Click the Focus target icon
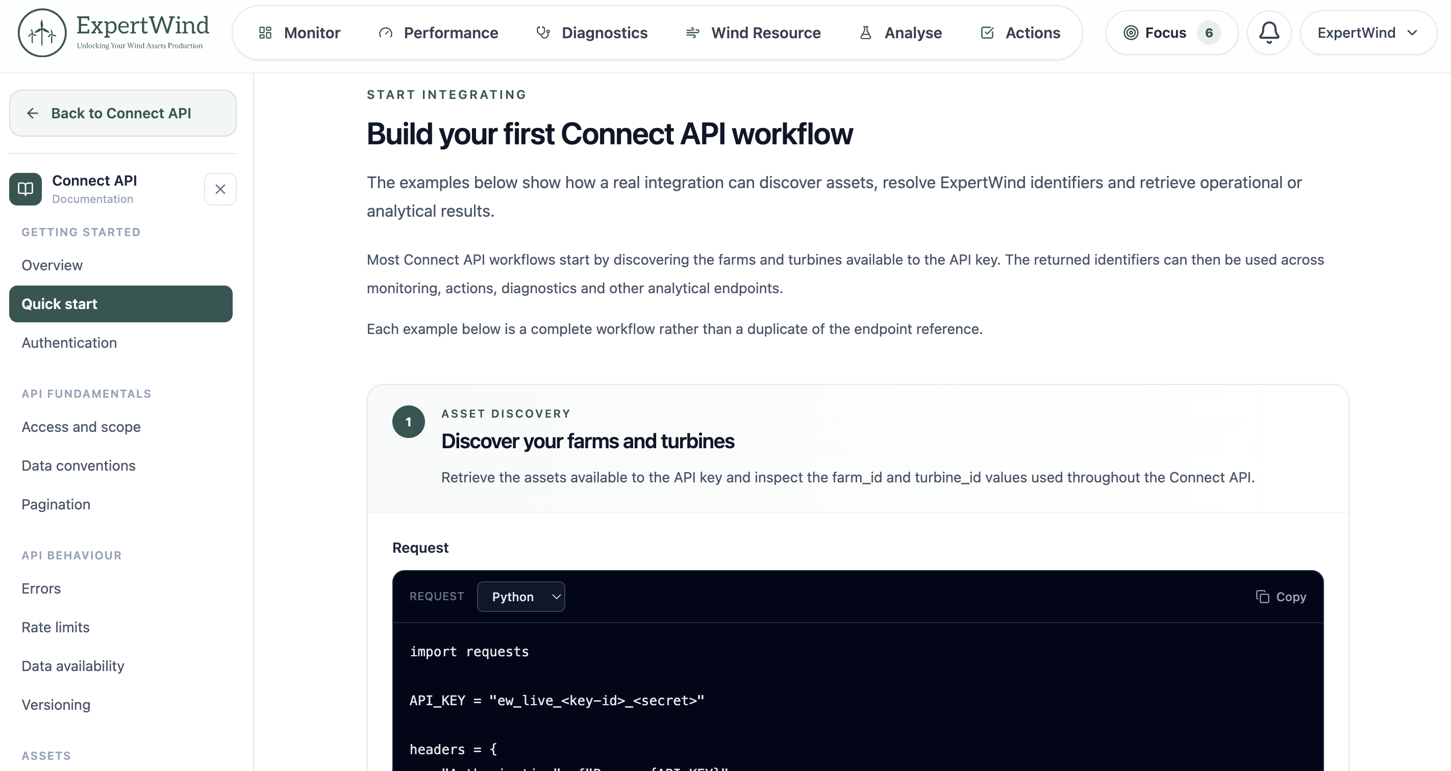 [x=1131, y=33]
